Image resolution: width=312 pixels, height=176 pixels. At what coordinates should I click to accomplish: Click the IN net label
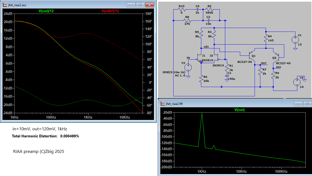188,58
